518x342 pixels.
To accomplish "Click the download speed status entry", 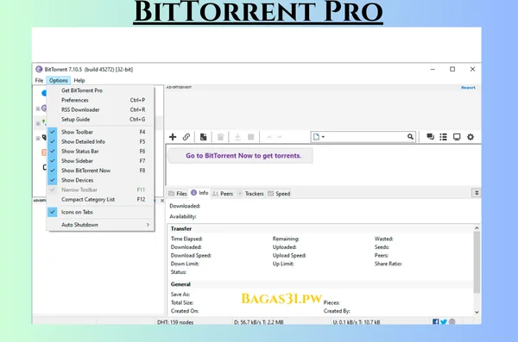I will tap(259, 322).
